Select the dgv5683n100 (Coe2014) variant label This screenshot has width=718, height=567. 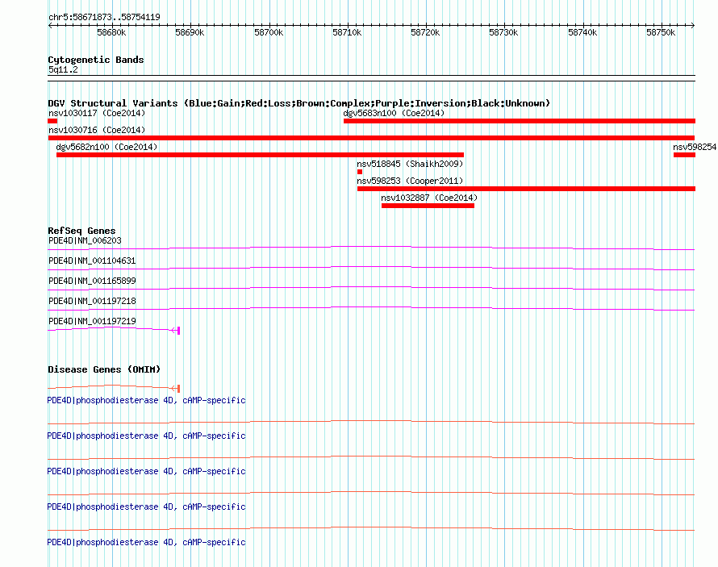[394, 113]
